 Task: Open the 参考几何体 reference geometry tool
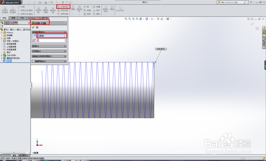point(106,9)
